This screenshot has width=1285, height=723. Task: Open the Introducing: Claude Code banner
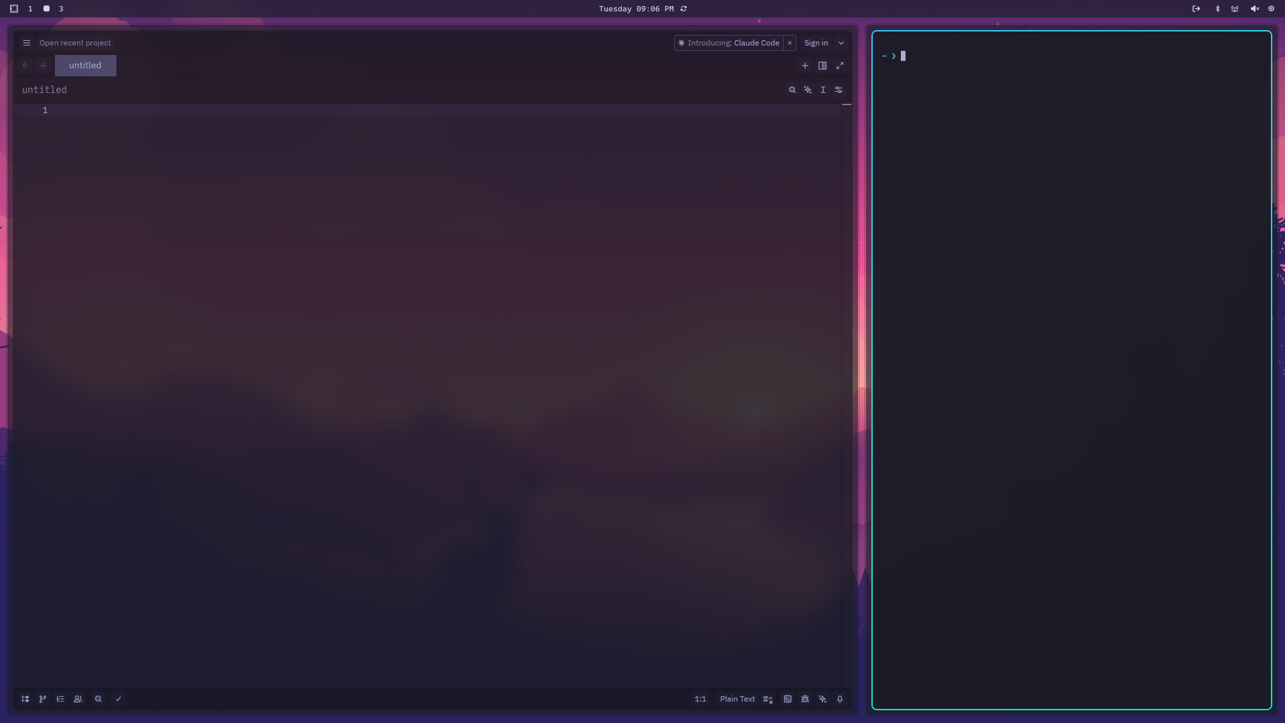click(730, 43)
